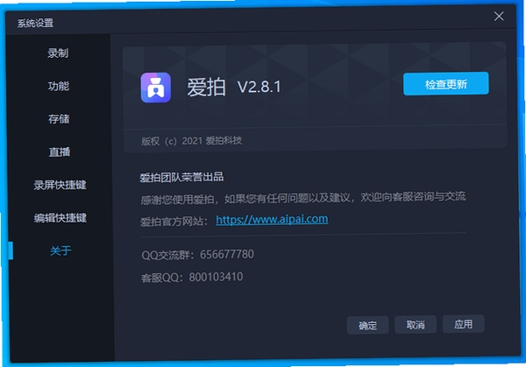Open the https://www.aipai.com link
Screen dimensions: 526x367
pyautogui.click(x=272, y=219)
